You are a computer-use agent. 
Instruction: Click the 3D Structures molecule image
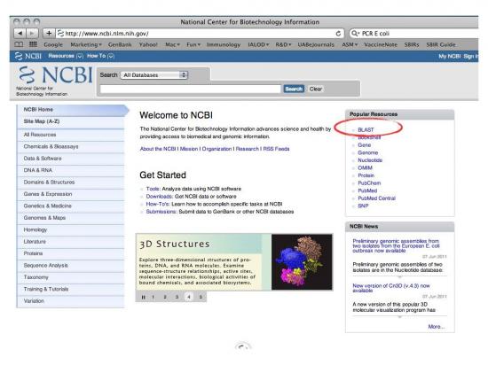(302, 262)
